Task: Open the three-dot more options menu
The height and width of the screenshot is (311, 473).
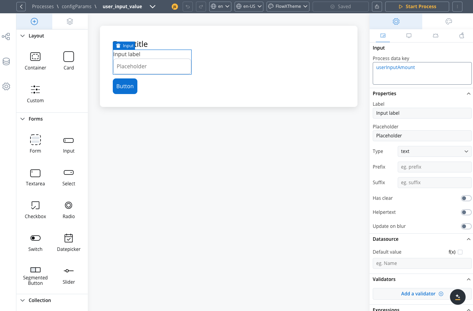Action: 457,7
